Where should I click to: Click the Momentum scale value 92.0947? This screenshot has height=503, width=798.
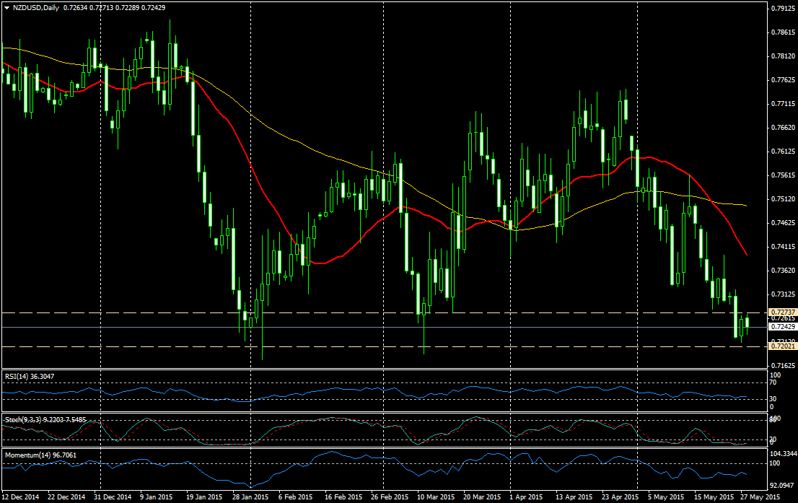[x=782, y=486]
